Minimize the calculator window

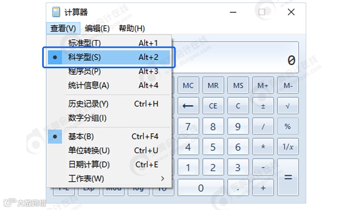(x=233, y=12)
